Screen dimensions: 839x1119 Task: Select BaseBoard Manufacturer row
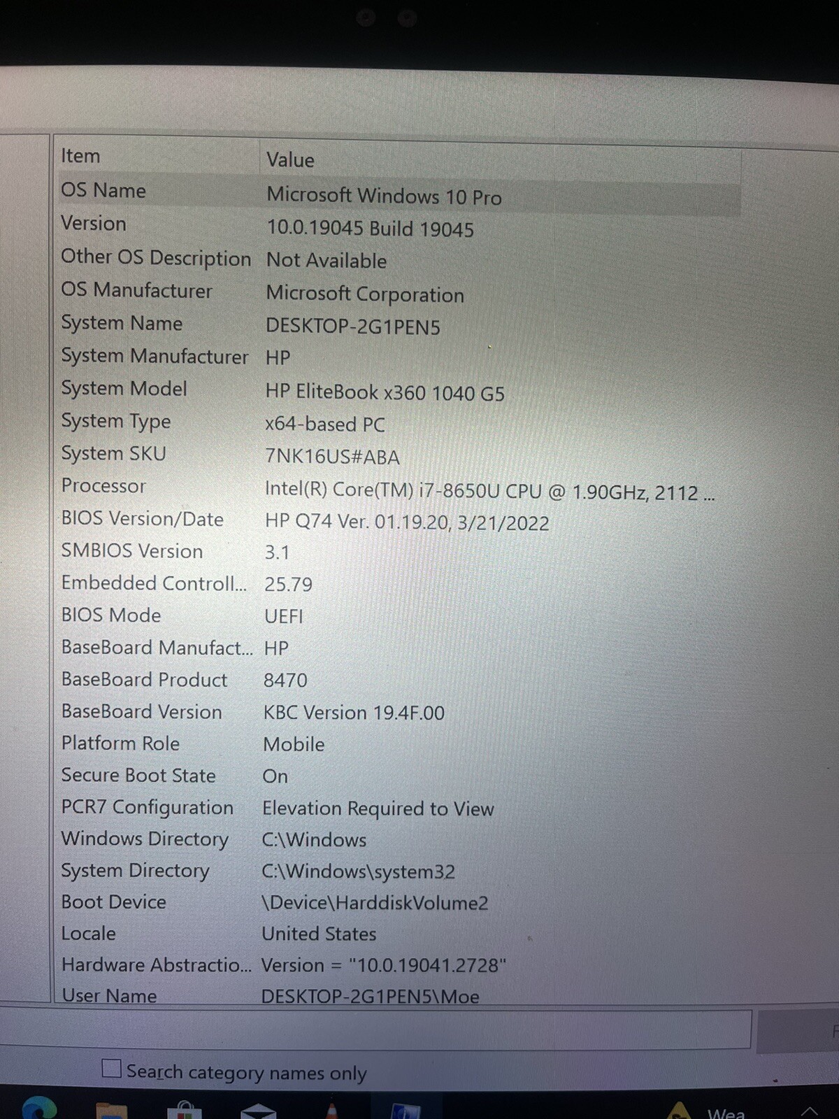[397, 648]
